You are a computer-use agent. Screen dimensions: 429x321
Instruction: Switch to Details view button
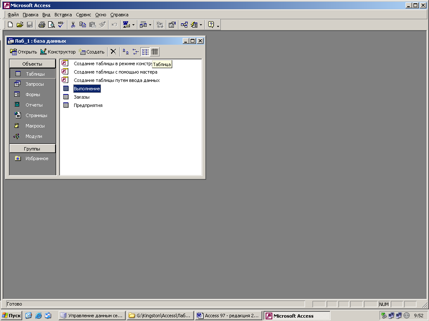point(155,51)
